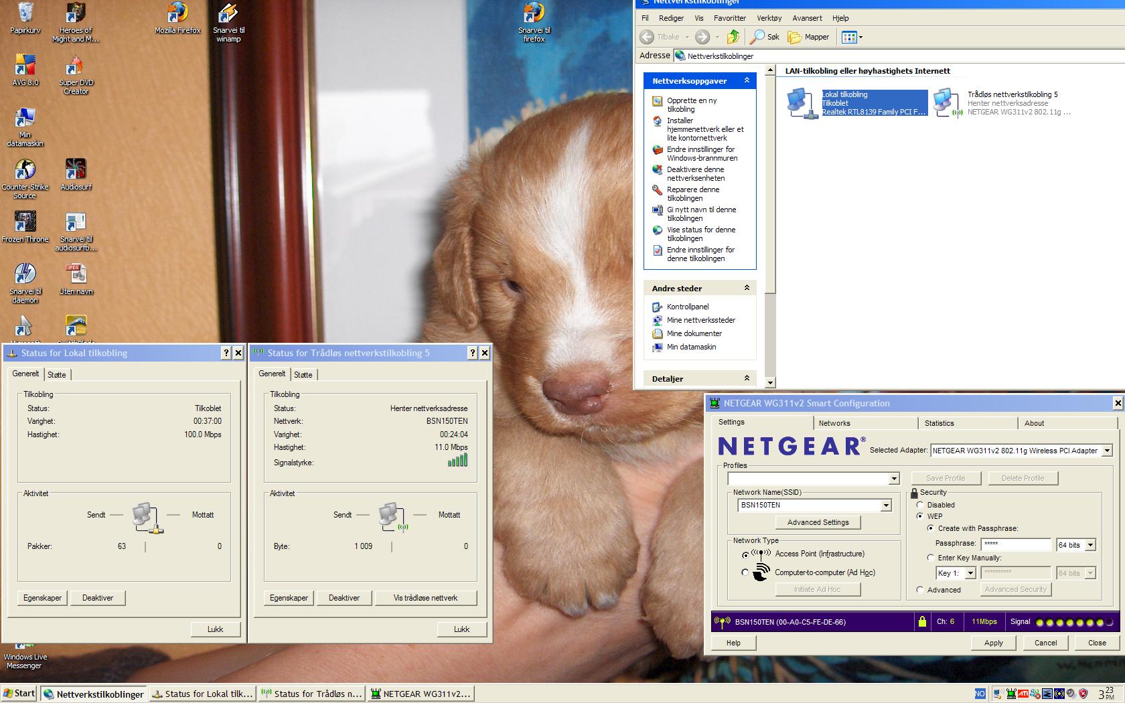Select Enter Key Manually radio option
The height and width of the screenshot is (703, 1125).
931,558
